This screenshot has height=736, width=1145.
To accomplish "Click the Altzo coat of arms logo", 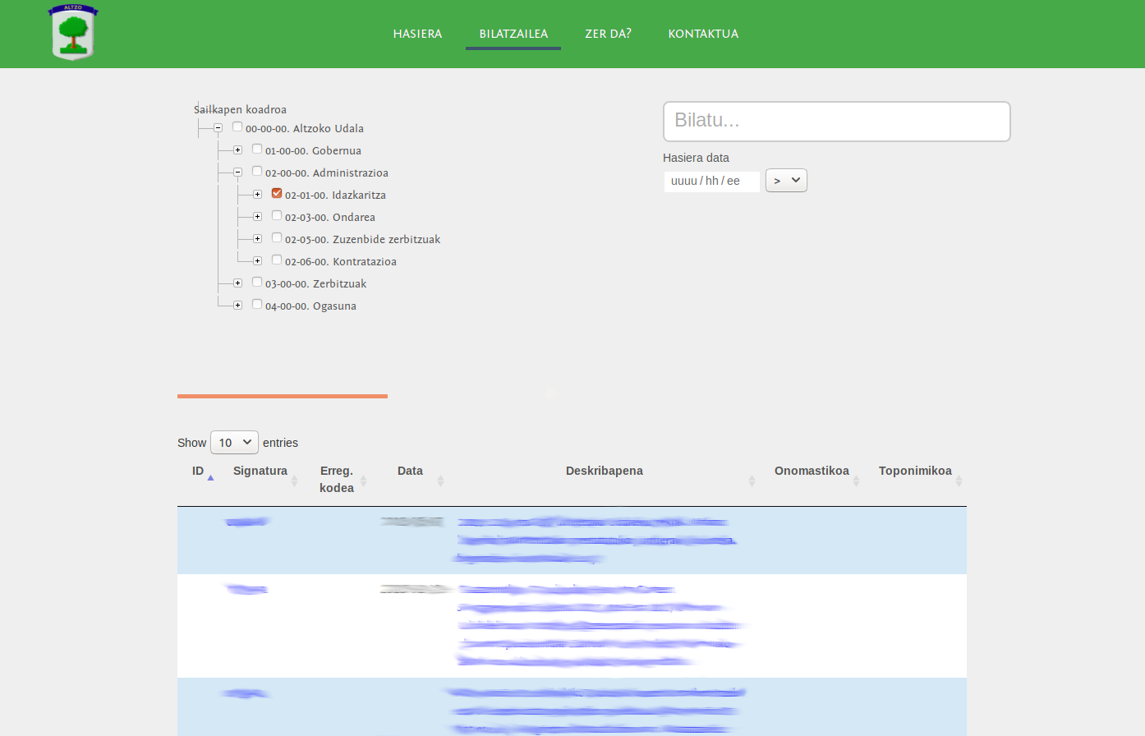I will [73, 33].
